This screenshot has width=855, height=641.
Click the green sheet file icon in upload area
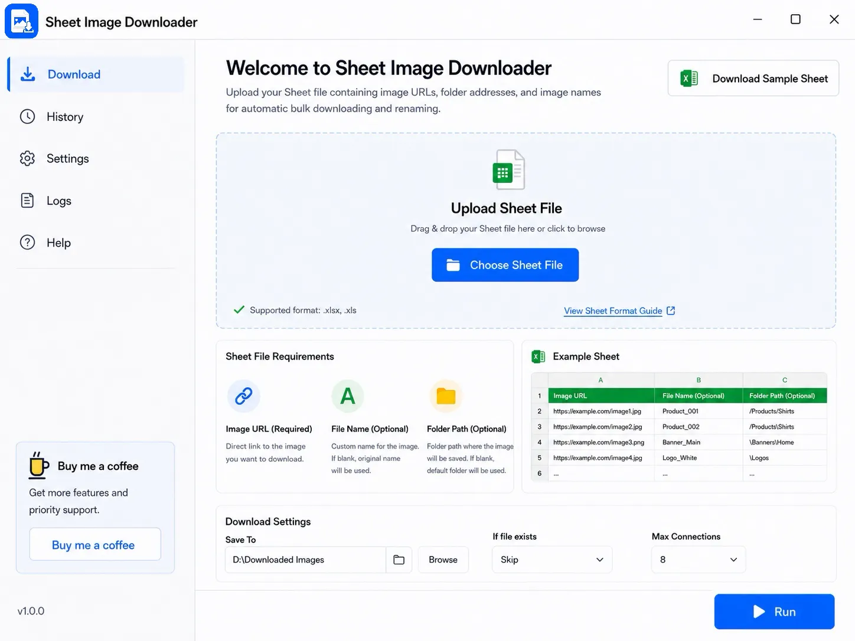(508, 170)
